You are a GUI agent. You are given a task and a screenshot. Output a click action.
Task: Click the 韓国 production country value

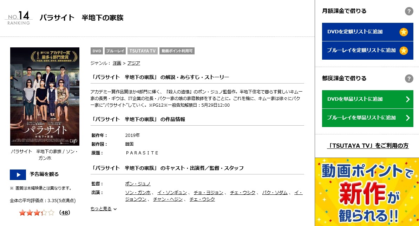(x=129, y=144)
